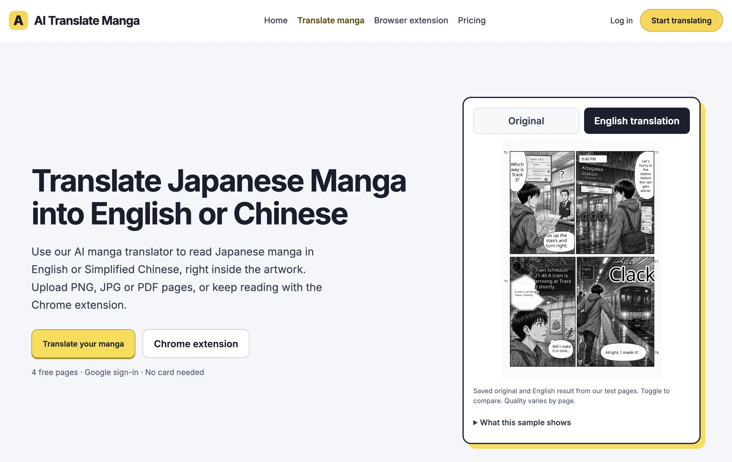Expand 'What this sample shows' disclosure
Viewport: 732px width, 462px height.
point(522,423)
